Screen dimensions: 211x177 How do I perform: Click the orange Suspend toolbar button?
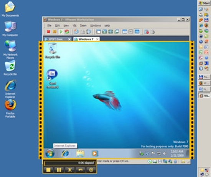(54, 32)
